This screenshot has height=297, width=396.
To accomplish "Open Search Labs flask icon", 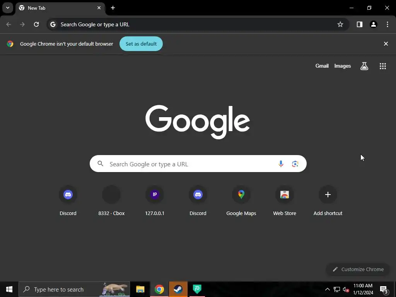I will point(364,66).
